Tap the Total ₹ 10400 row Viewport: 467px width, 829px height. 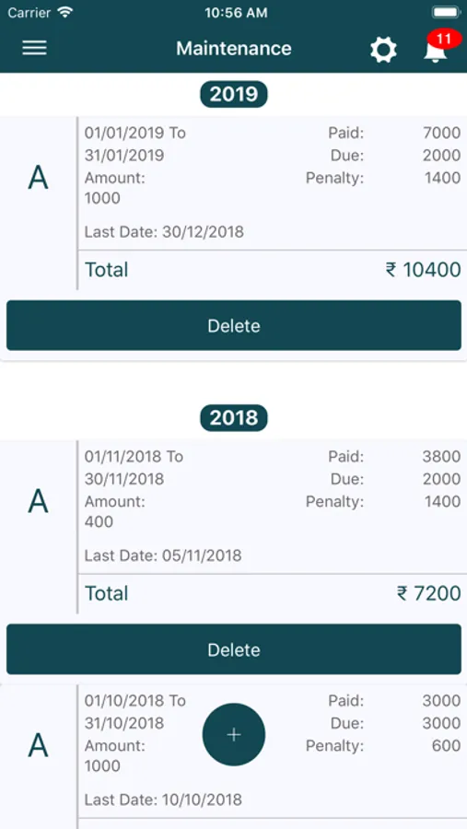coord(273,270)
